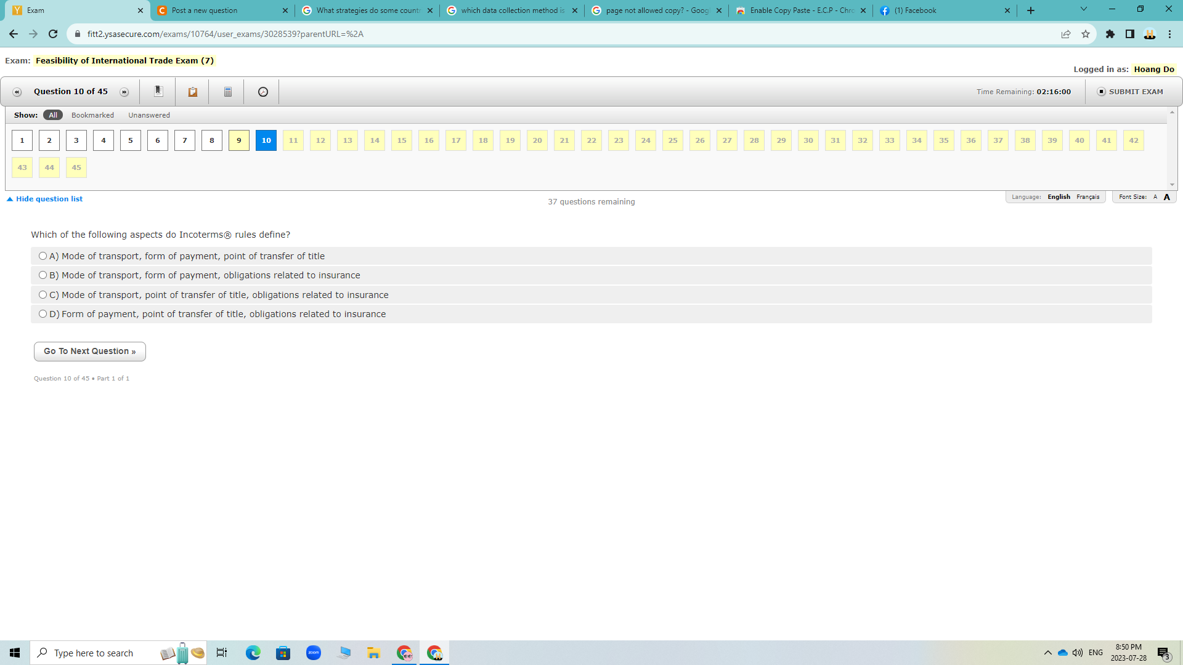Click the bookmark question icon

[x=158, y=91]
